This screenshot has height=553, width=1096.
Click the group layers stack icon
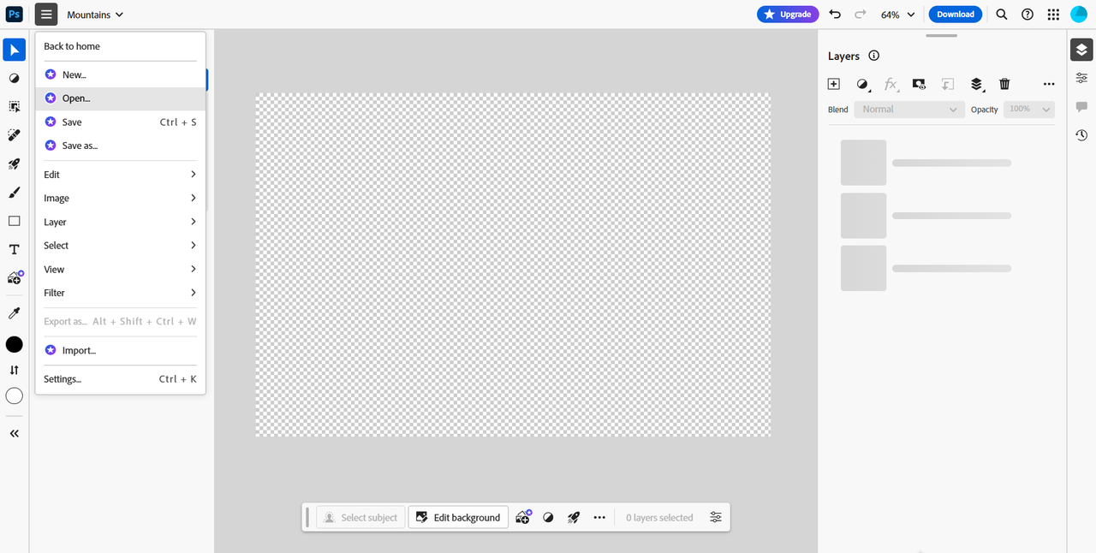pyautogui.click(x=977, y=84)
